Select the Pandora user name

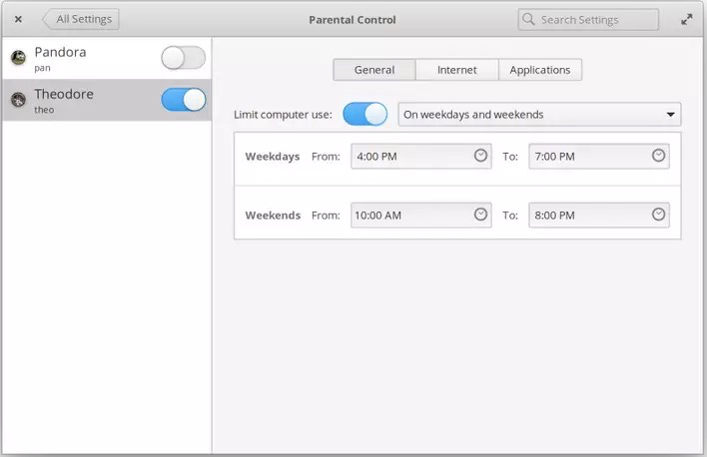point(60,52)
